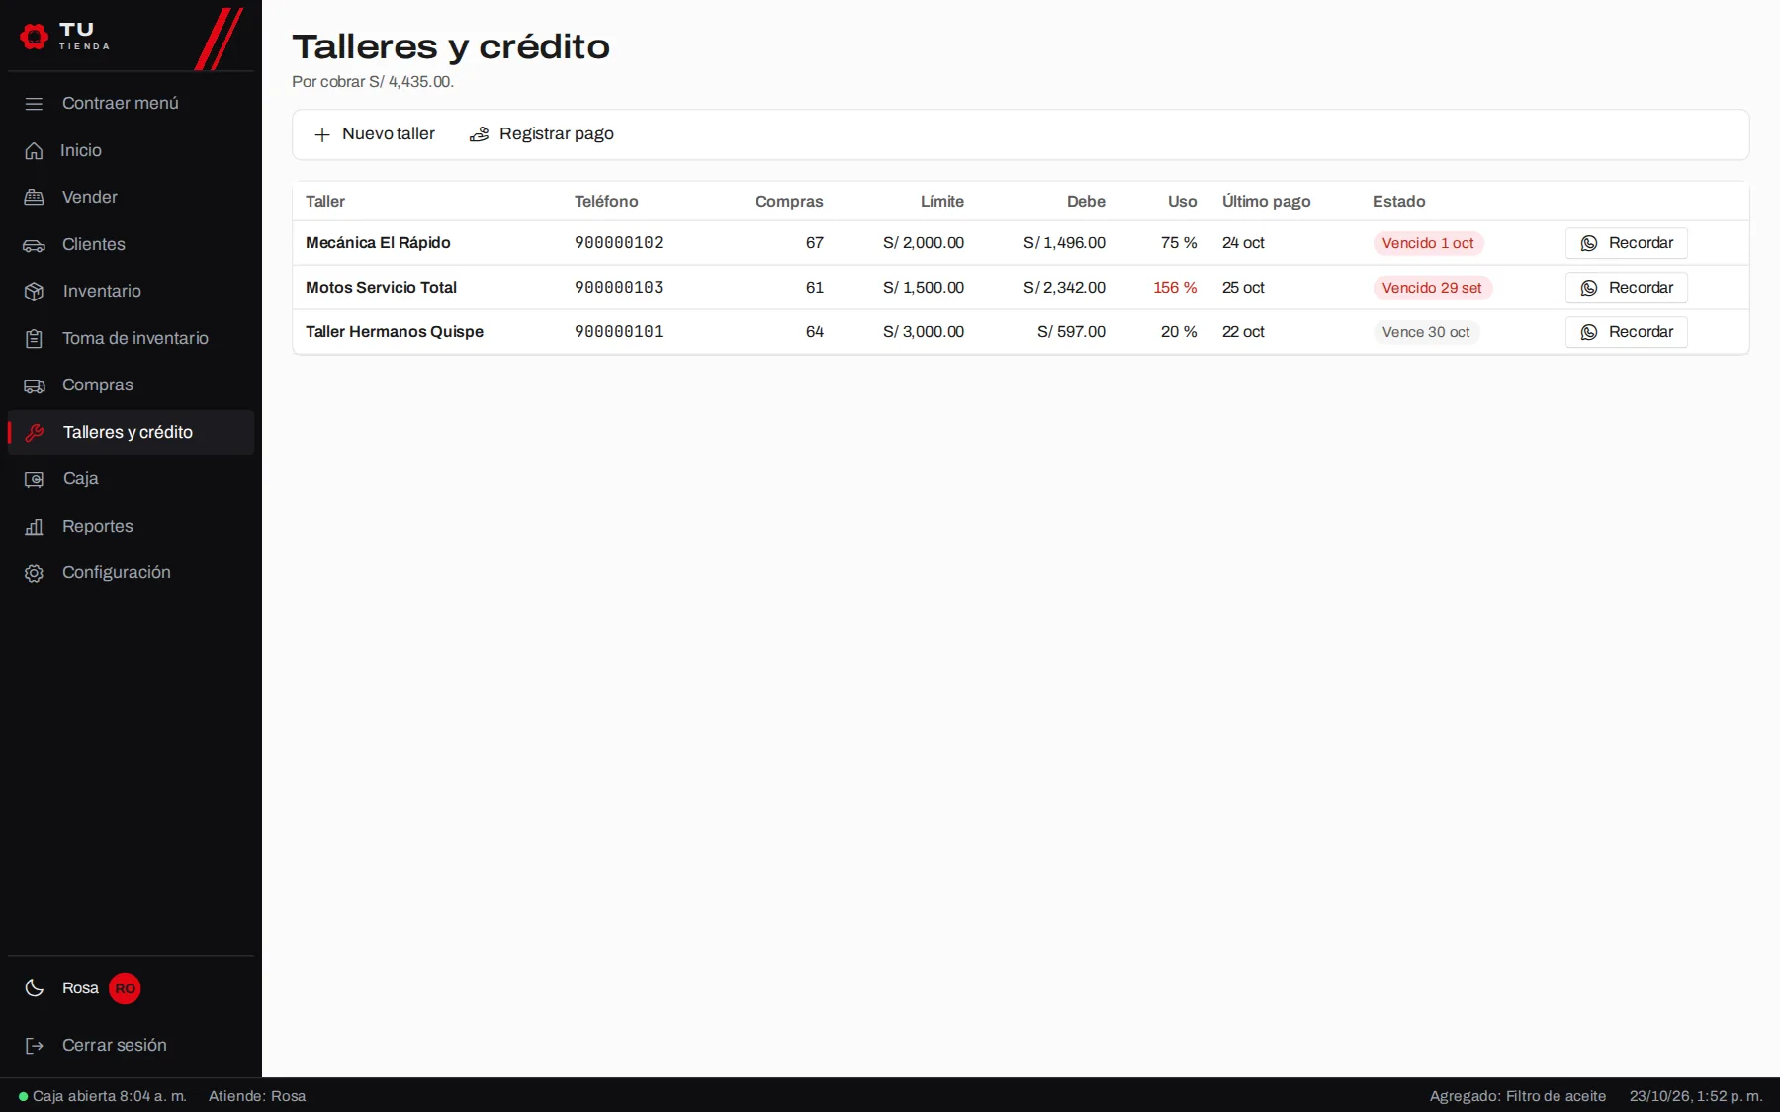Click the Límite column header
The height and width of the screenshot is (1112, 1780).
pos(942,202)
